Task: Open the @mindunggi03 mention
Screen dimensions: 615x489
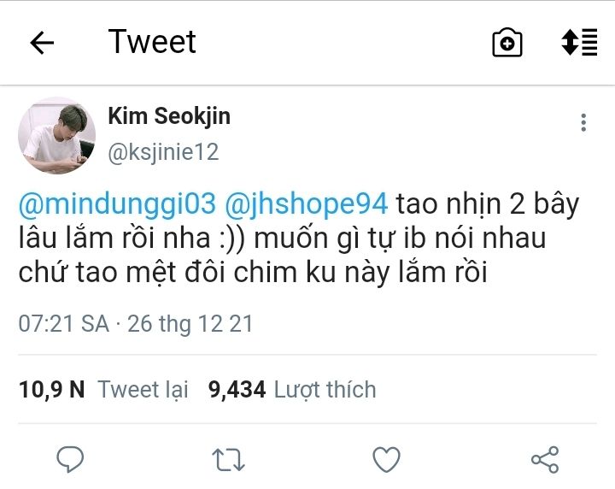Action: point(117,204)
